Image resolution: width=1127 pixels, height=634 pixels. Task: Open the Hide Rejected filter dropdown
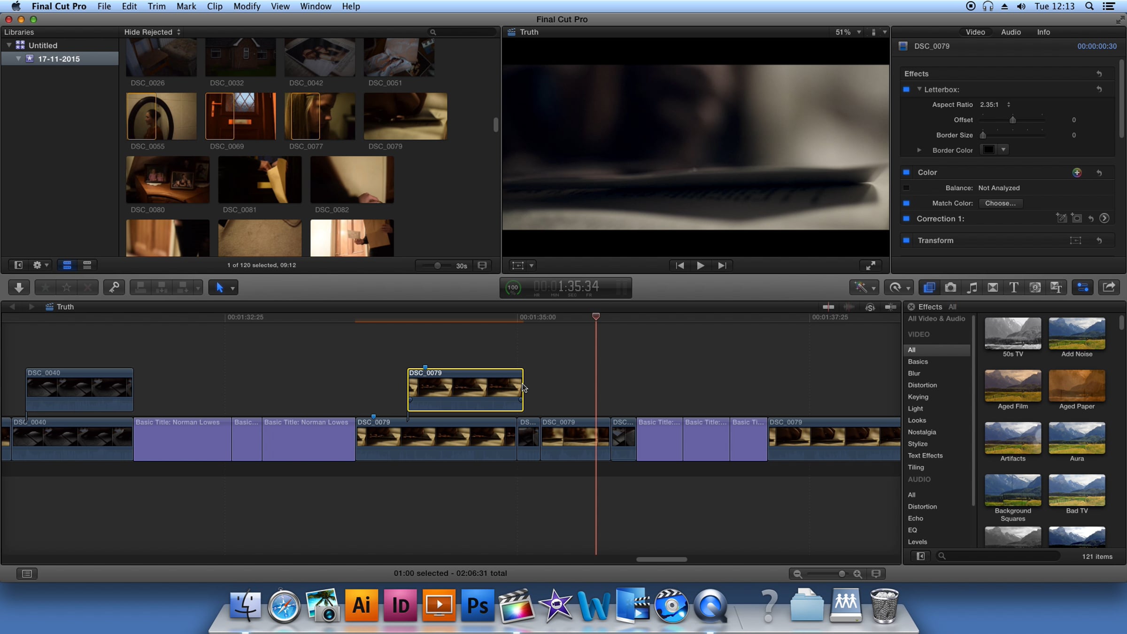(152, 32)
